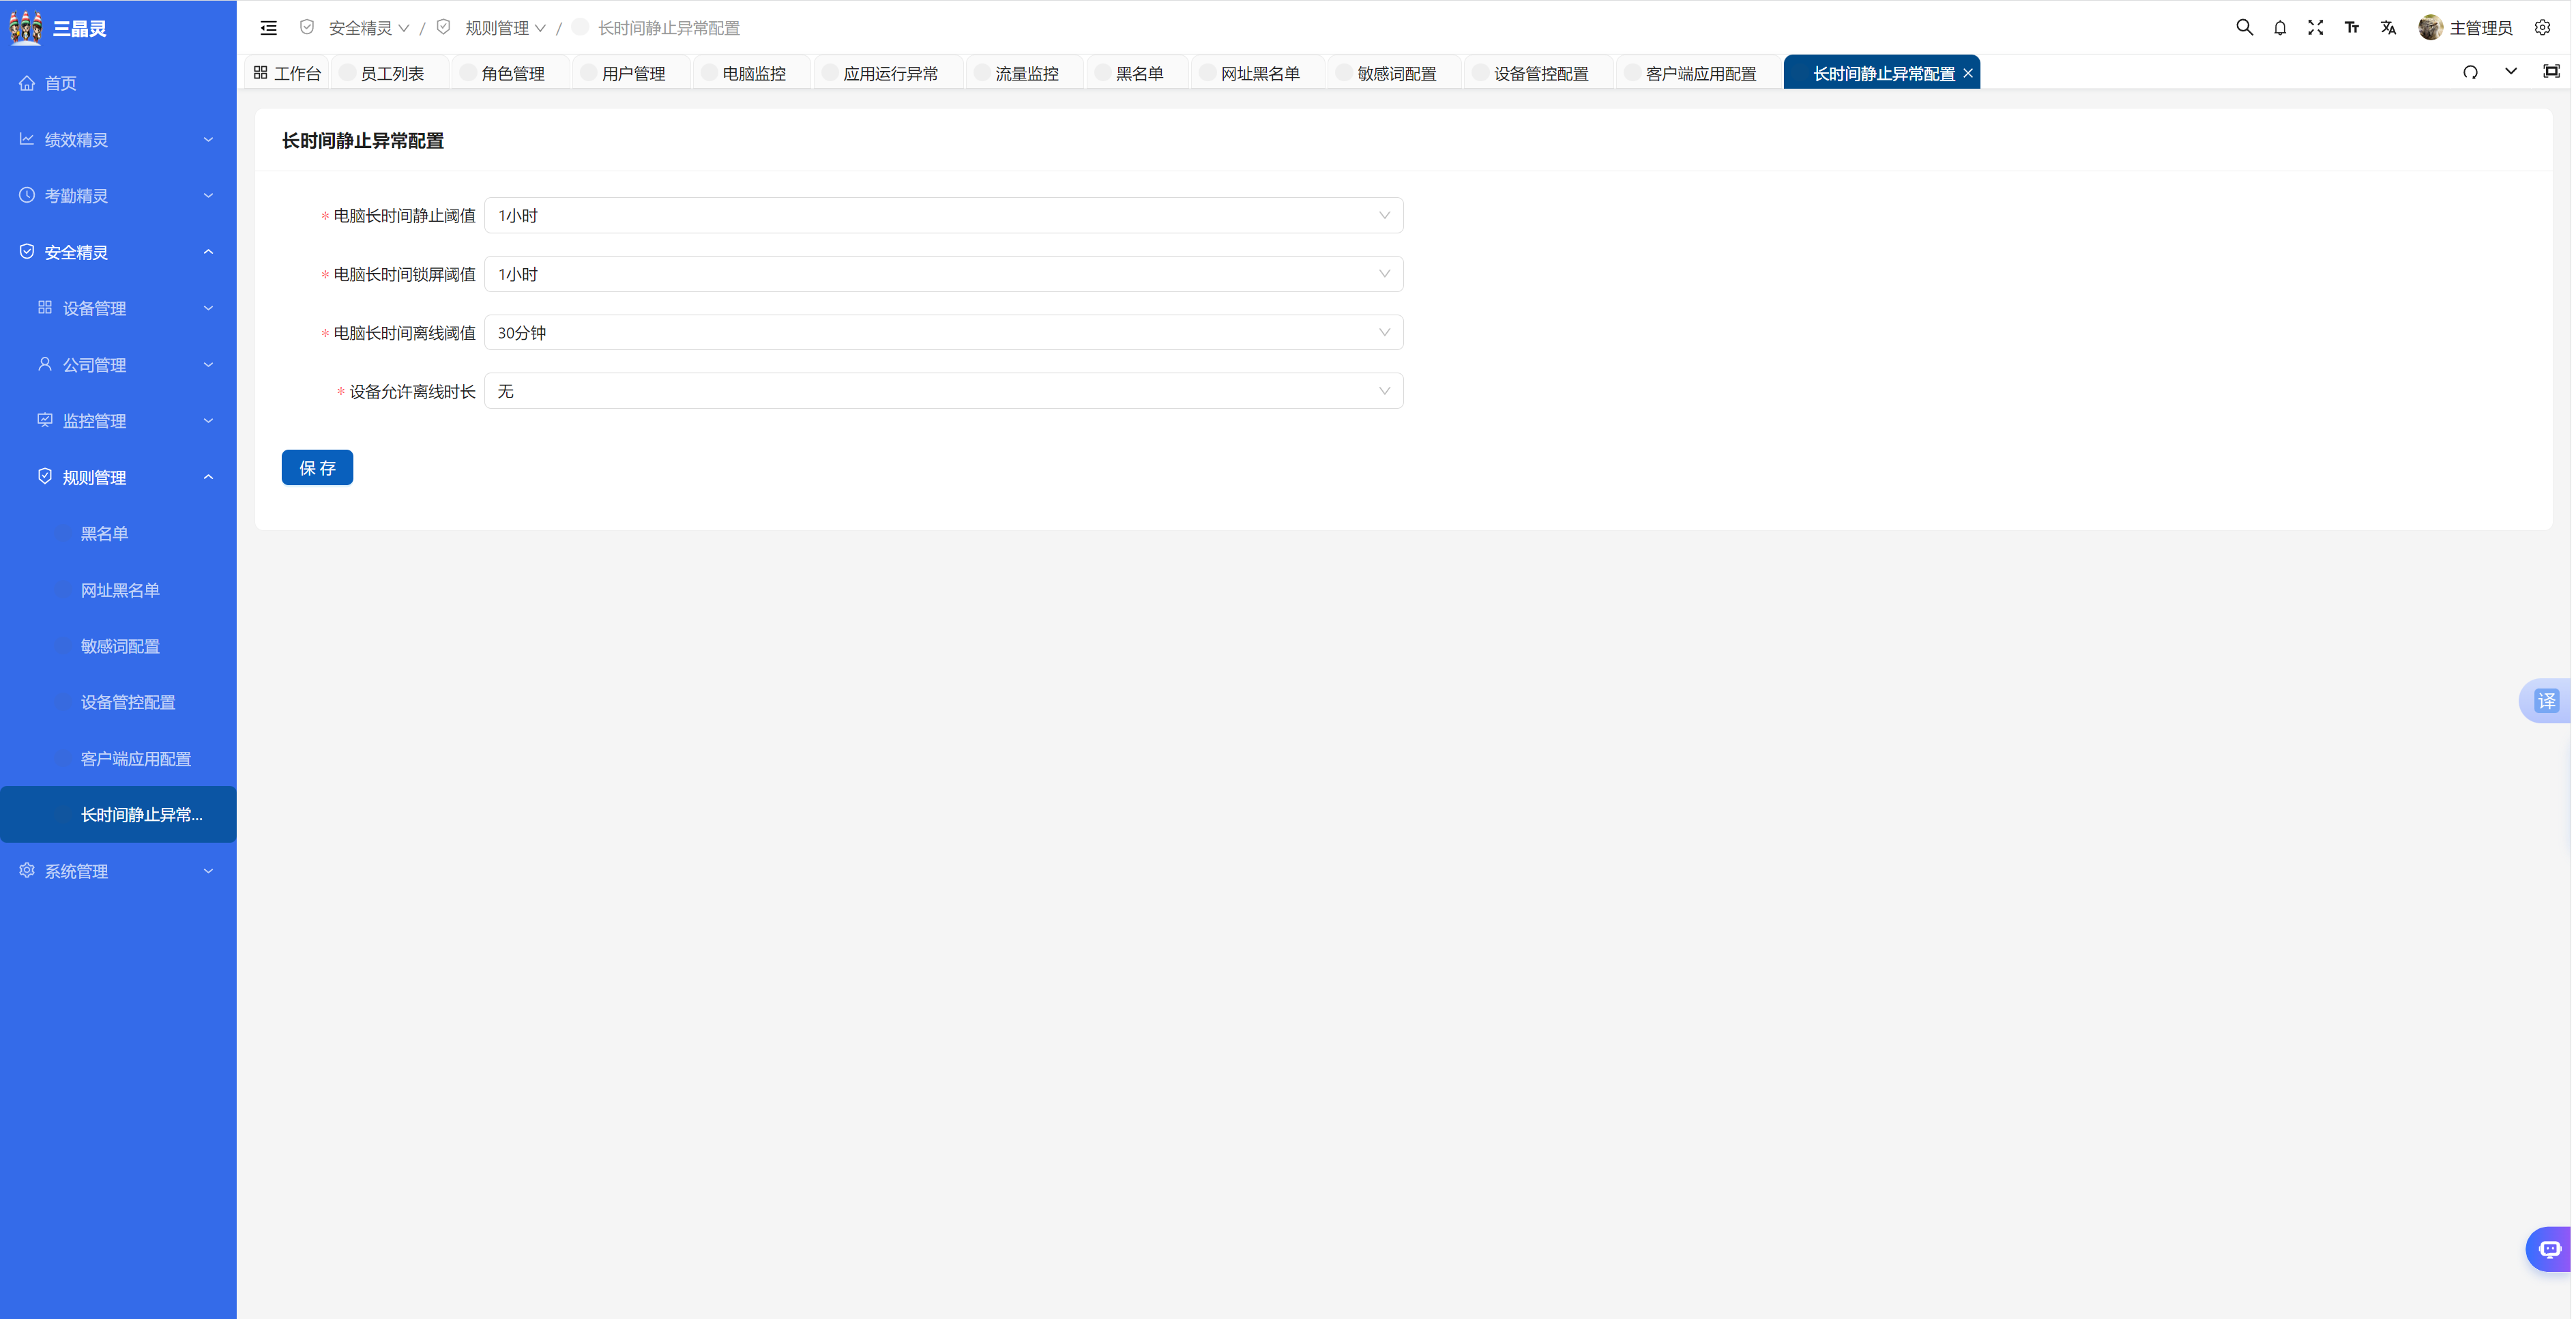This screenshot has height=1319, width=2576.
Task: Click the 保存 button
Action: [x=317, y=468]
